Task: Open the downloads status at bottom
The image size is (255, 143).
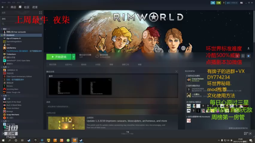Action: point(127,133)
